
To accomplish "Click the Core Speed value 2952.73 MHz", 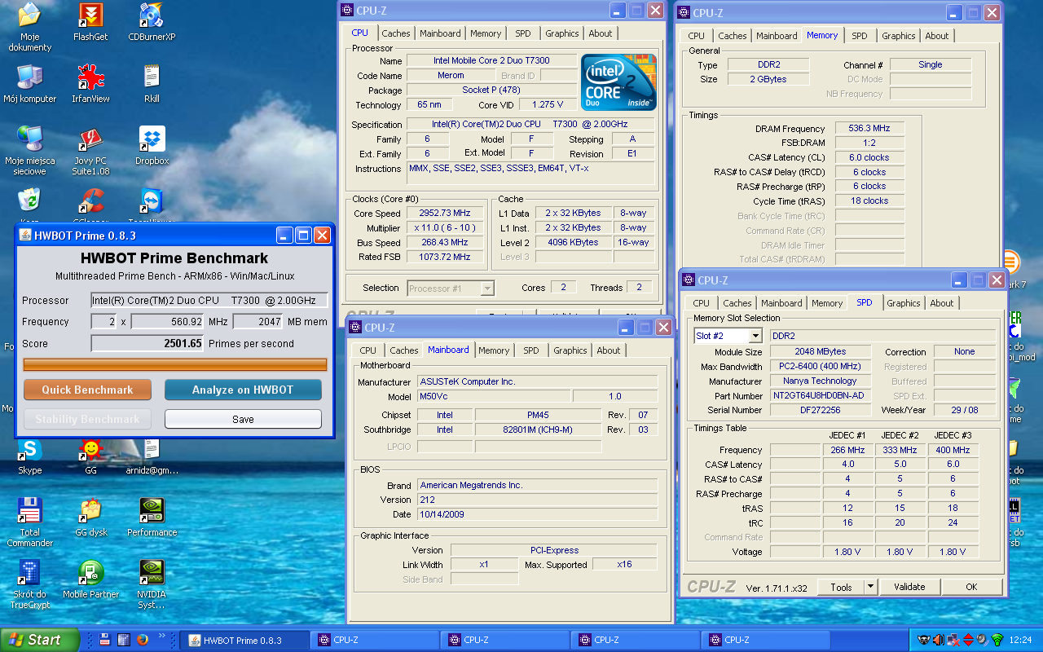I will pyautogui.click(x=445, y=214).
